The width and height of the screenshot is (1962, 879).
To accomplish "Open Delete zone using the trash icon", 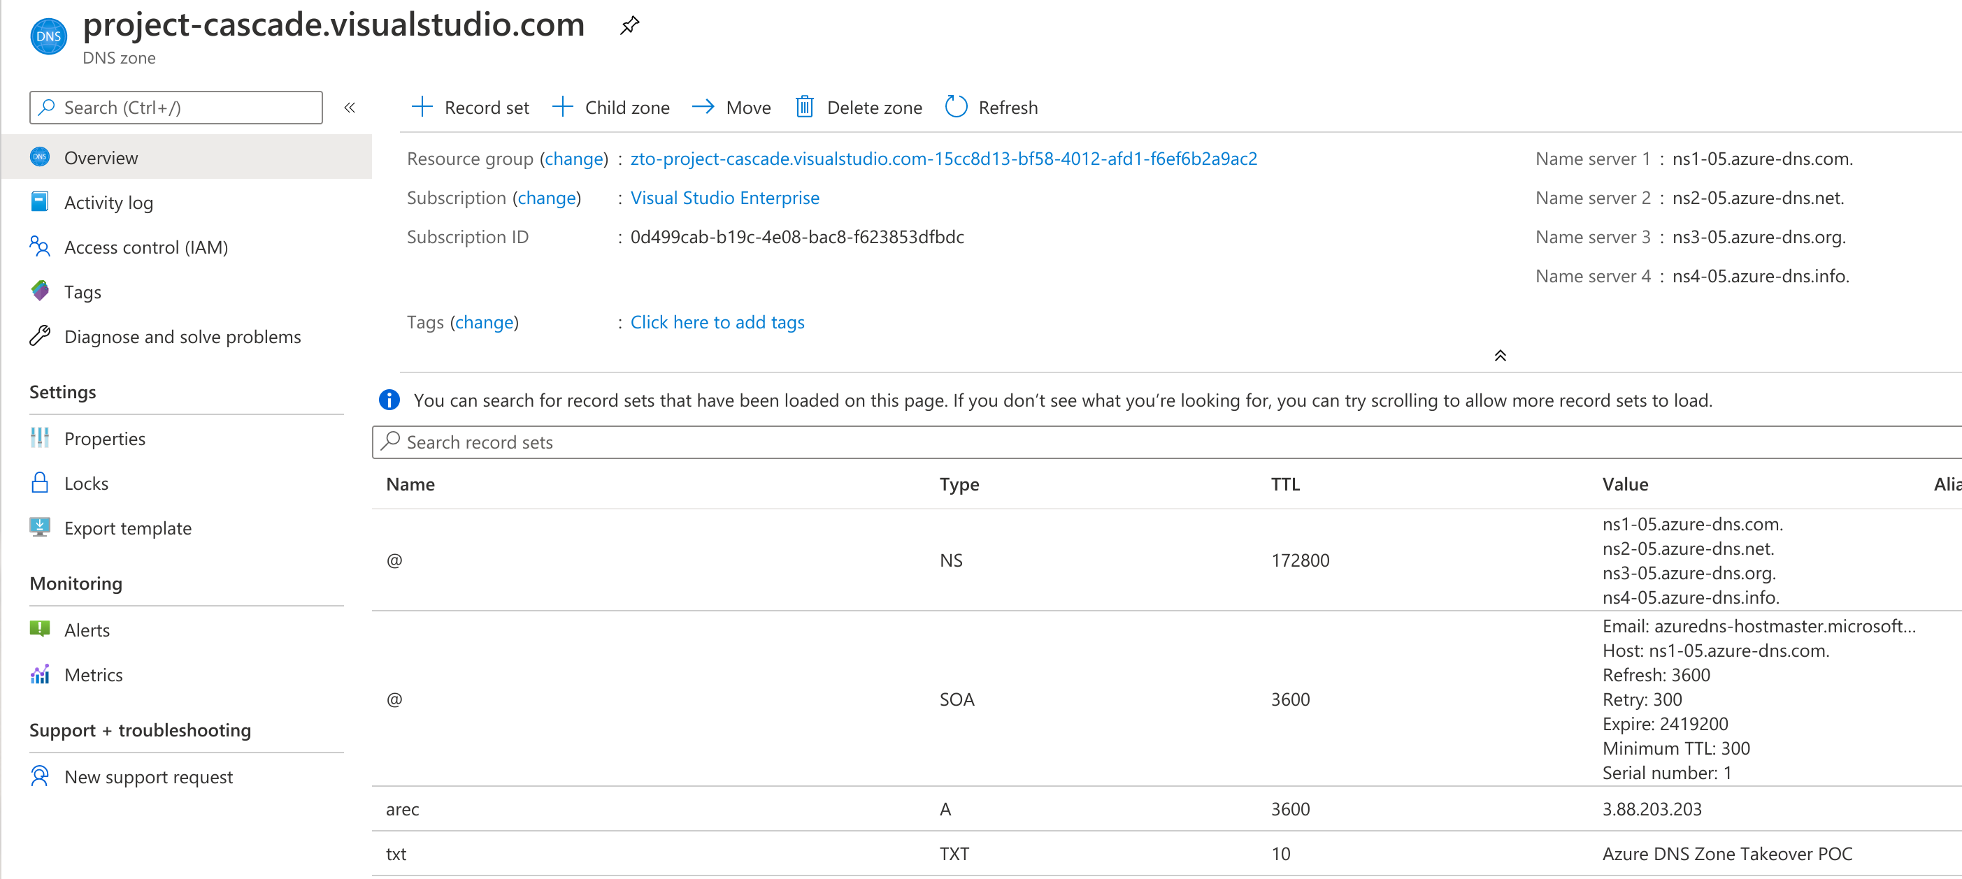I will coord(804,108).
